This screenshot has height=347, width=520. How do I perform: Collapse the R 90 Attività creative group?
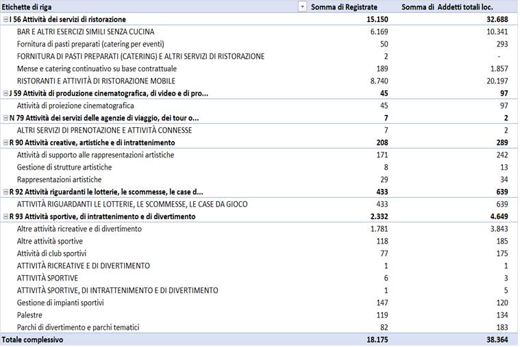pos(5,143)
